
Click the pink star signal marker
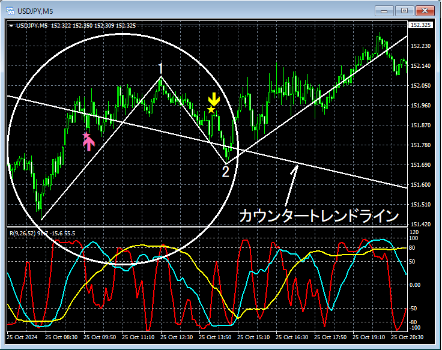click(x=86, y=135)
